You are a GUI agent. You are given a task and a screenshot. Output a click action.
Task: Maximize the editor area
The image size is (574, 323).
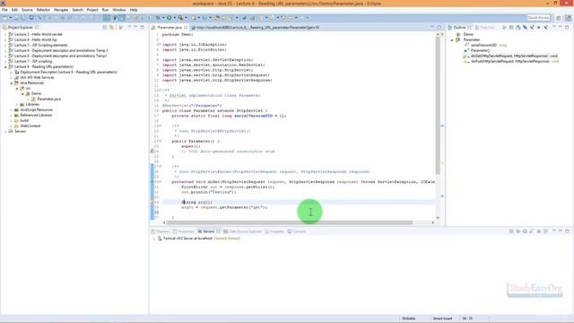(x=439, y=27)
